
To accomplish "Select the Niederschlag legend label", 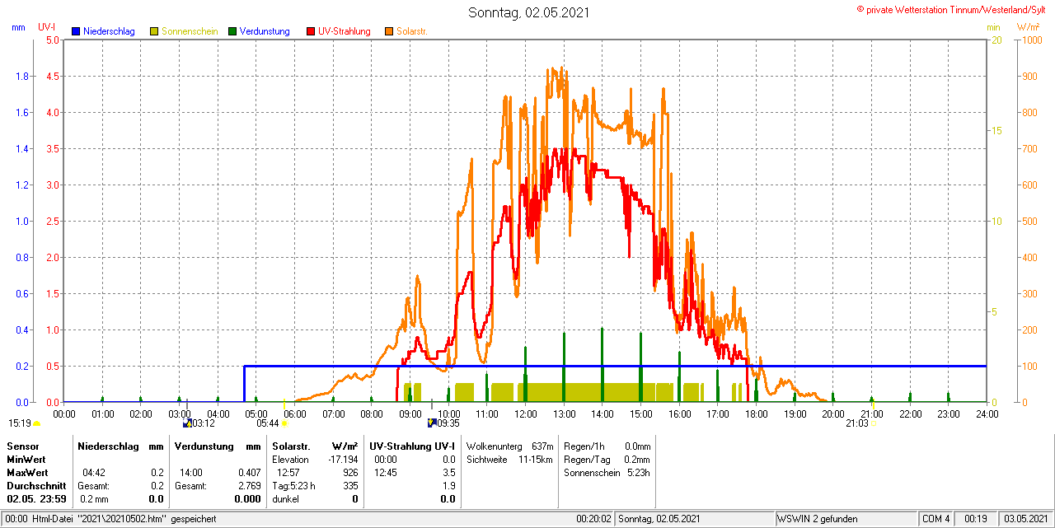I will tap(109, 31).
